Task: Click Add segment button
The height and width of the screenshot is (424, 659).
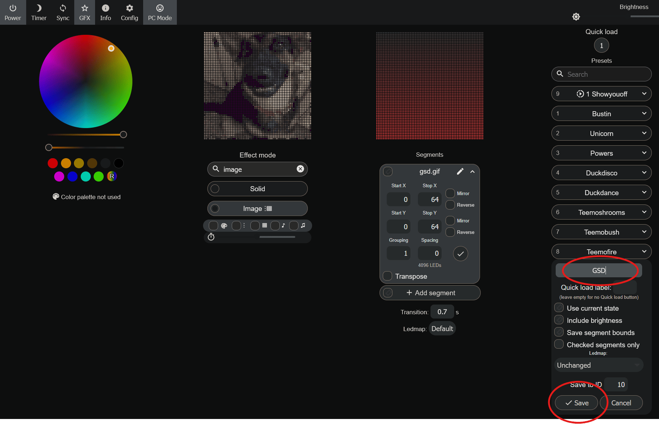Action: pyautogui.click(x=430, y=293)
